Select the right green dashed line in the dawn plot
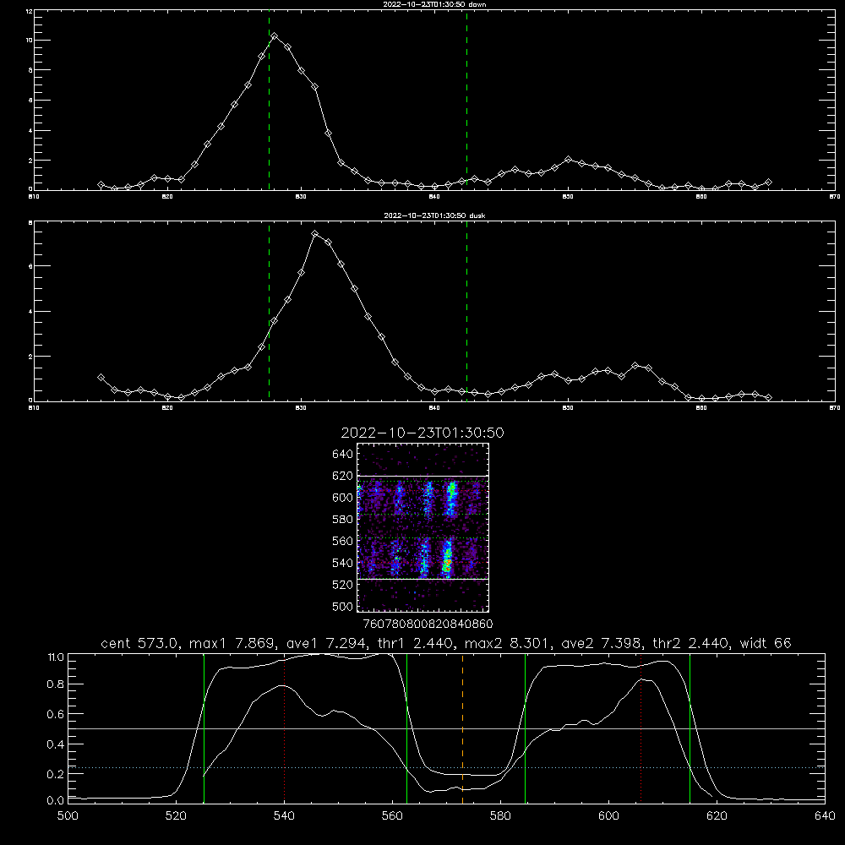 point(466,101)
